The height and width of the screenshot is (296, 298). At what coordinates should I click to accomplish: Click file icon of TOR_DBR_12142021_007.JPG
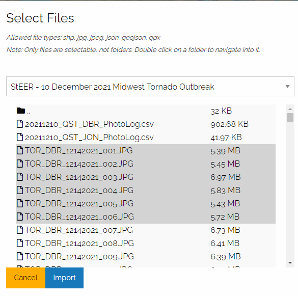coord(20,230)
